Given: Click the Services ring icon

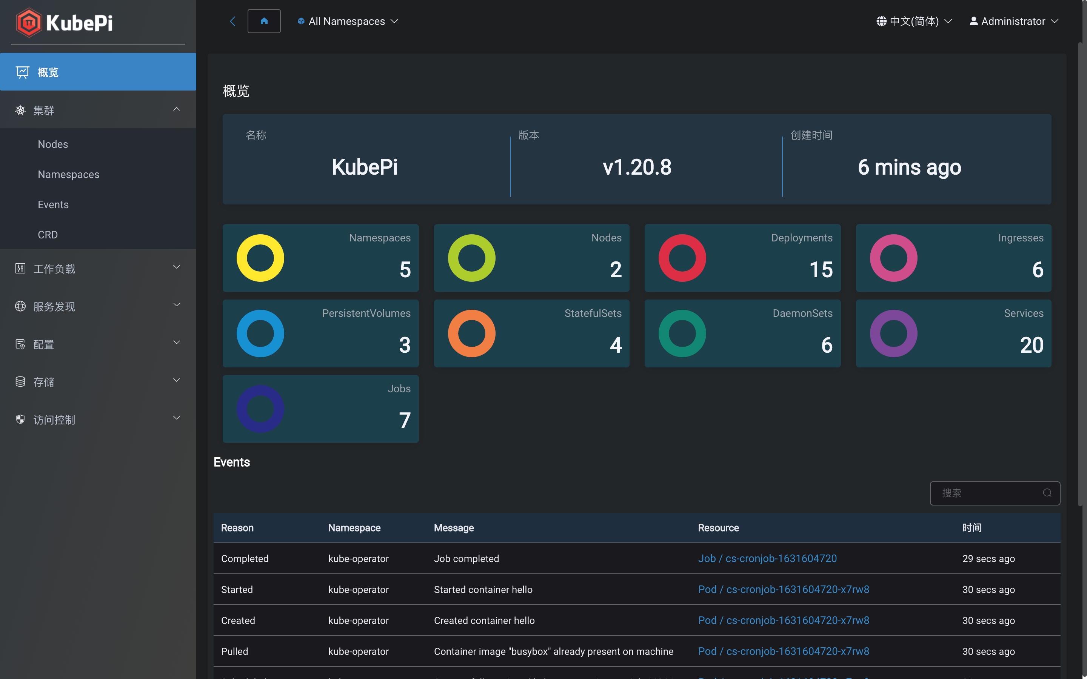Looking at the screenshot, I should [894, 332].
